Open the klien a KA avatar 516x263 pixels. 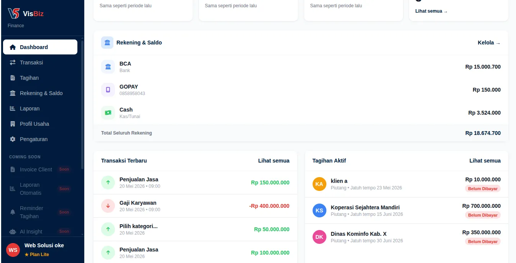point(319,184)
